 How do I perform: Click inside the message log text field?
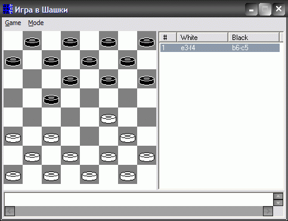click(x=139, y=199)
